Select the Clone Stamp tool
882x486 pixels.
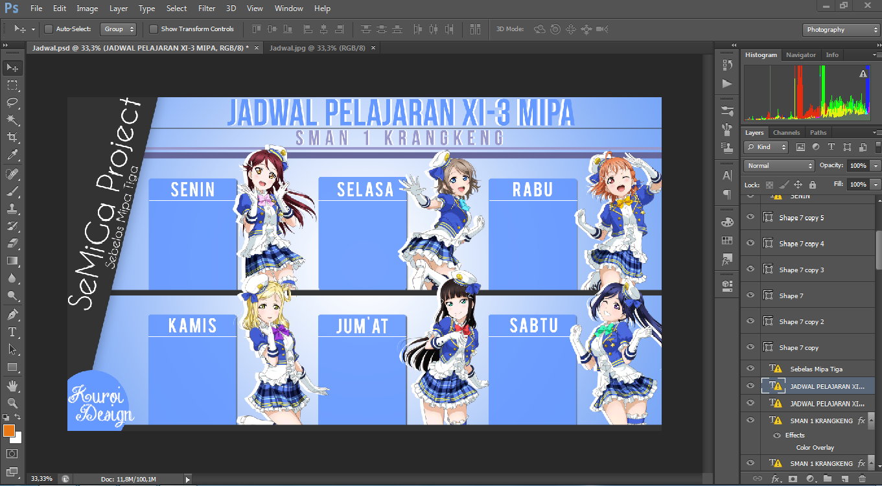point(12,209)
